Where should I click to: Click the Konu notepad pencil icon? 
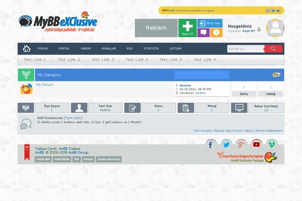pos(132,108)
